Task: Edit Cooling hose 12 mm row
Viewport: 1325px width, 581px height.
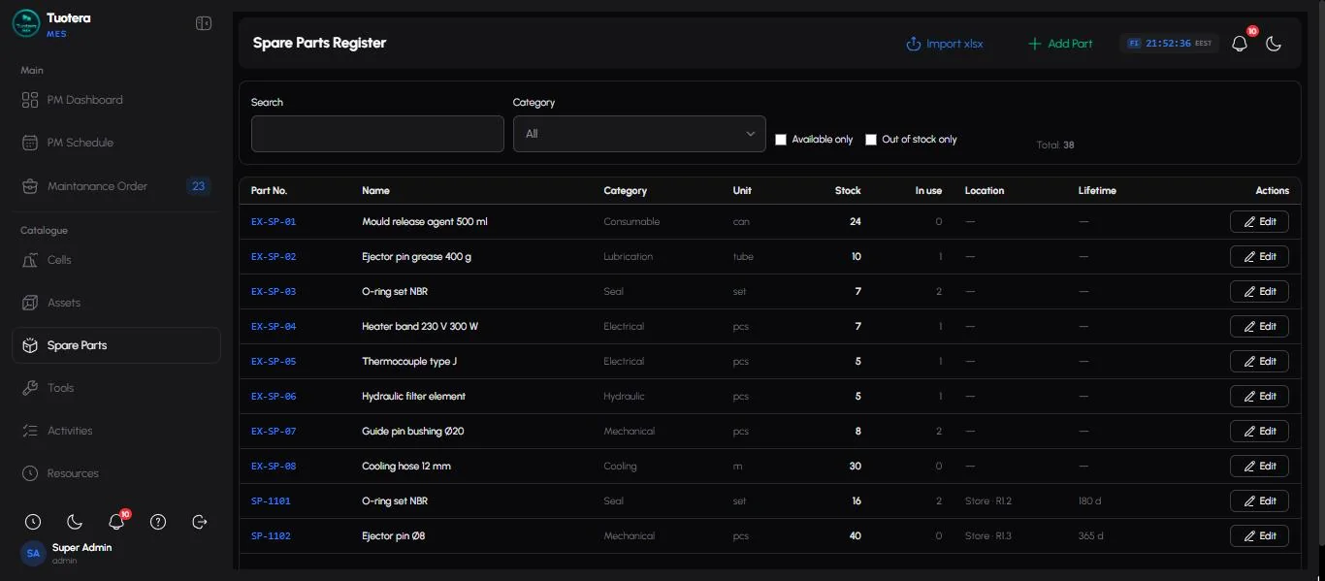Action: click(x=1259, y=467)
